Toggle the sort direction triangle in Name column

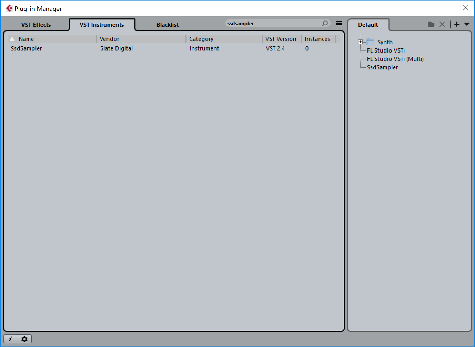point(12,39)
